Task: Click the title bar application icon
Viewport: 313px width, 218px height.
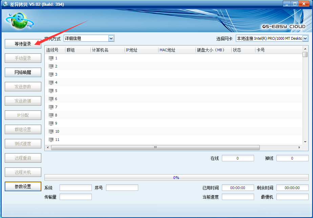Action: (5, 4)
